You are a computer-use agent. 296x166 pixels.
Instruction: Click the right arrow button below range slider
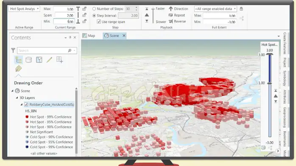coord(278,151)
